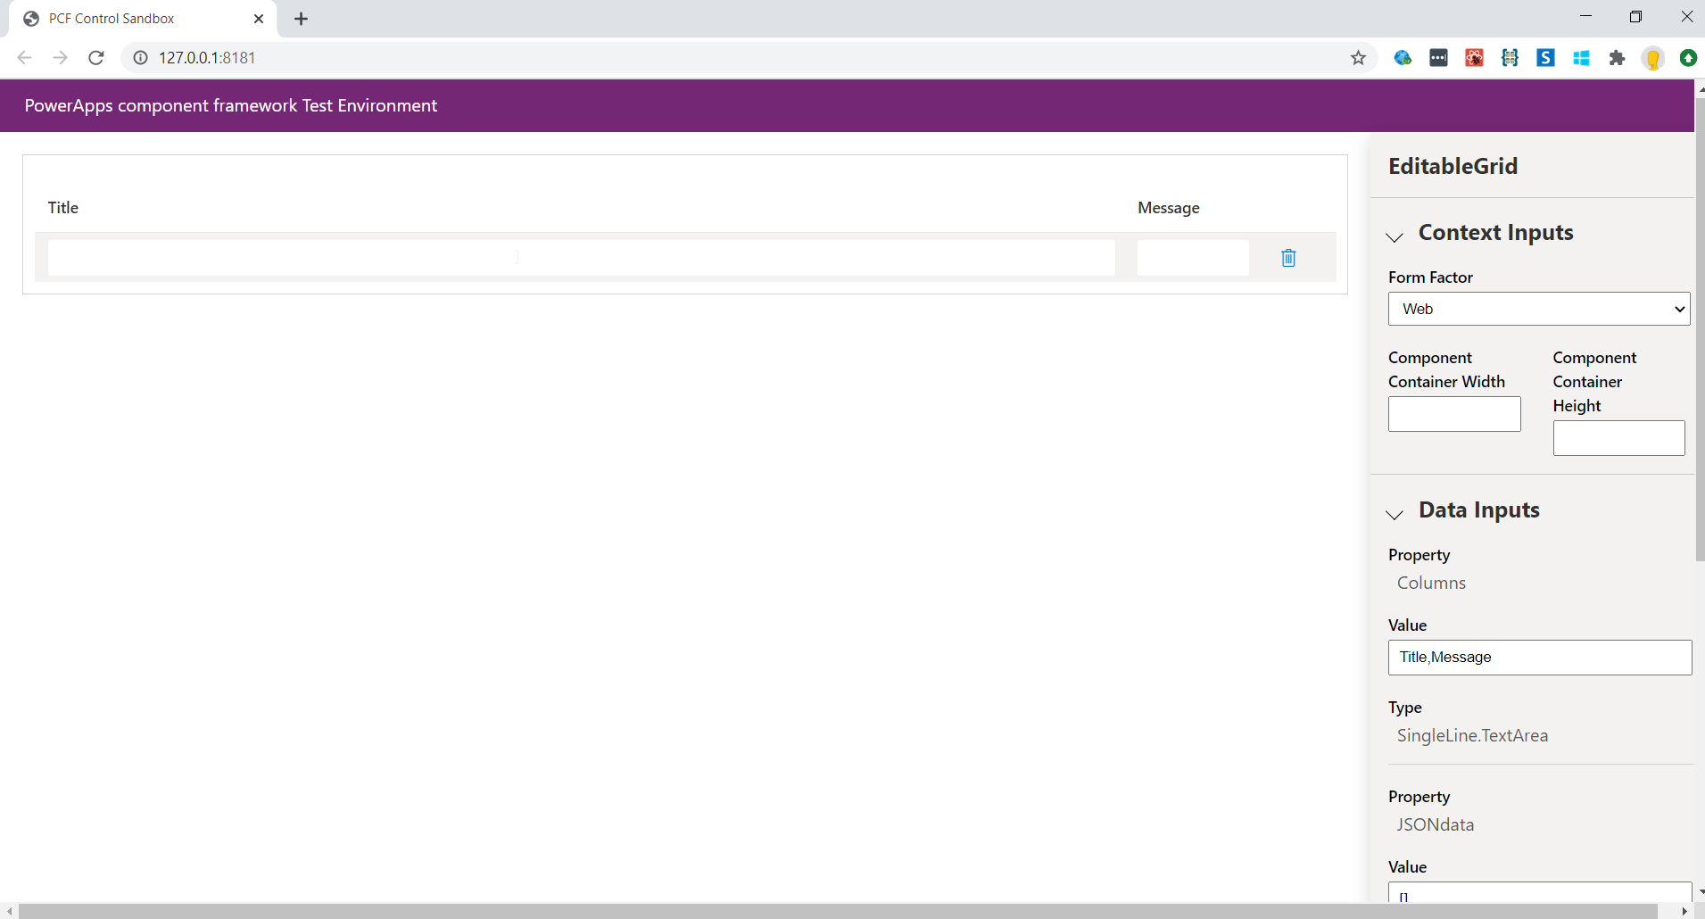Click the green Chrome update icon
The height and width of the screenshot is (919, 1705).
[x=1688, y=58]
